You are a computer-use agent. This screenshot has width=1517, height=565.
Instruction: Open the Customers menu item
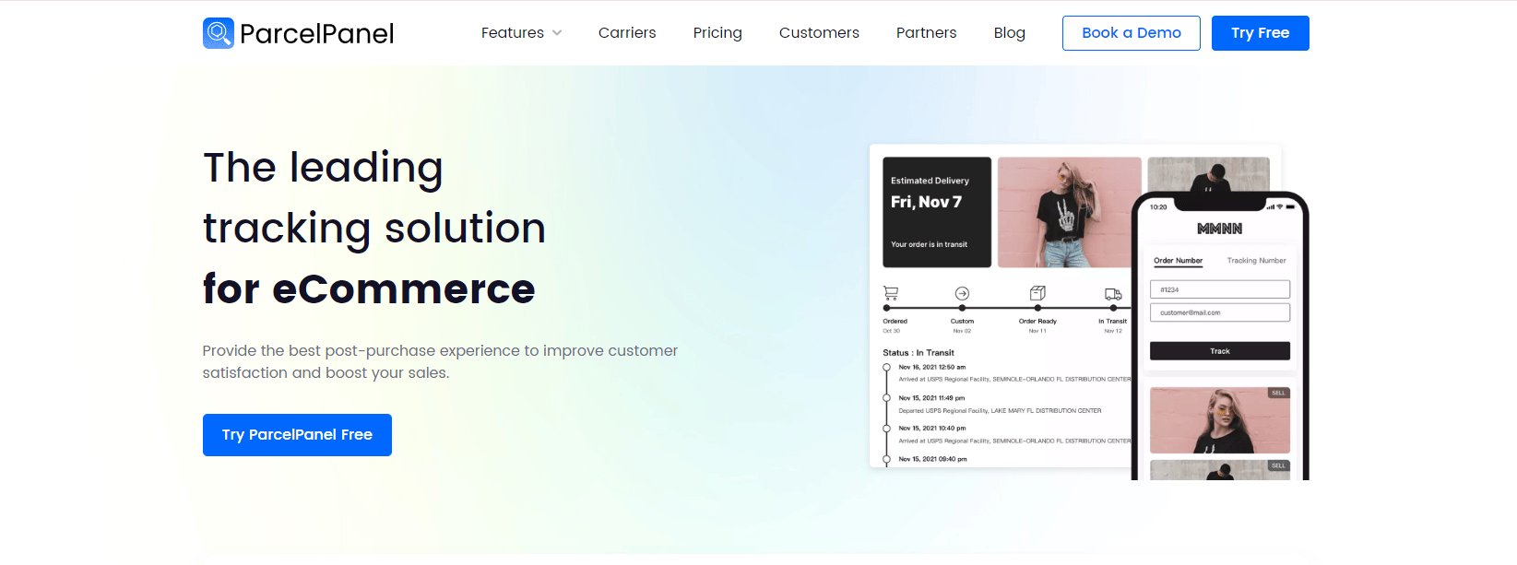pyautogui.click(x=819, y=33)
